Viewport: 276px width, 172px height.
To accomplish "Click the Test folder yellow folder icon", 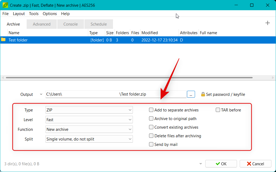I will point(3,40).
